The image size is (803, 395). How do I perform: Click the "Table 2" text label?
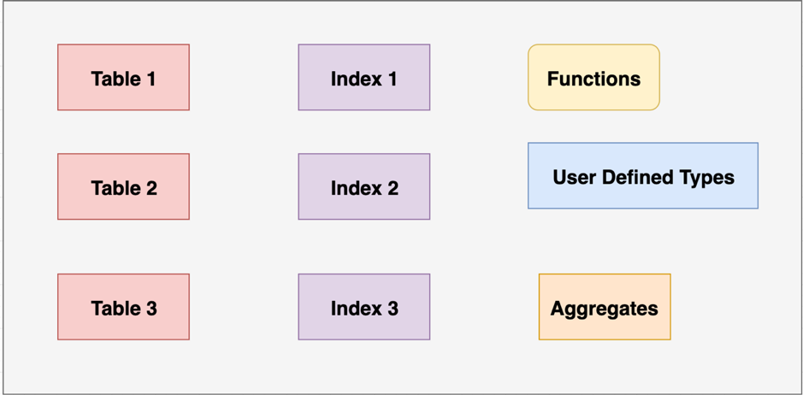[x=124, y=188]
